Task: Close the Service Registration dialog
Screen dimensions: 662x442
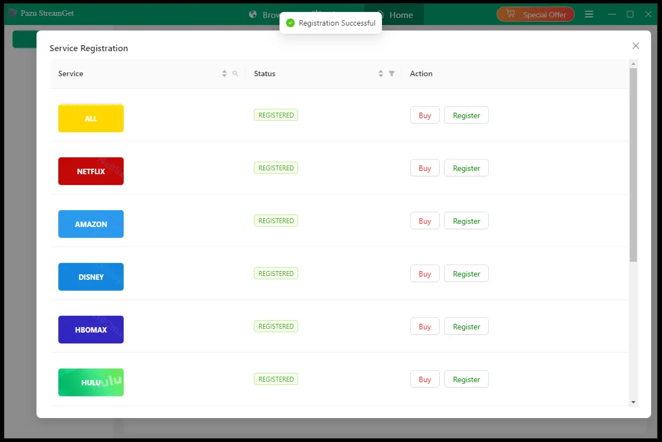Action: 635,46
